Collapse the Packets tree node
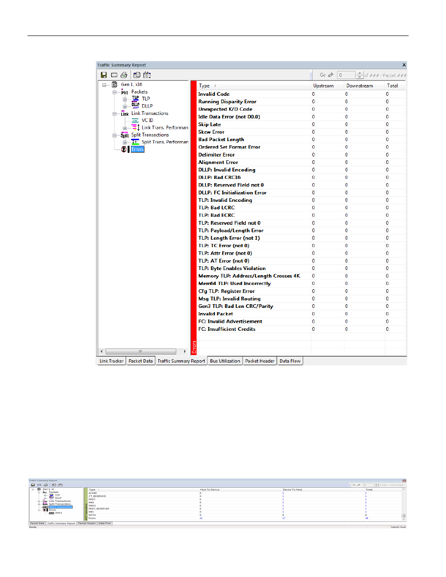This screenshot has width=446, height=577. click(x=115, y=93)
